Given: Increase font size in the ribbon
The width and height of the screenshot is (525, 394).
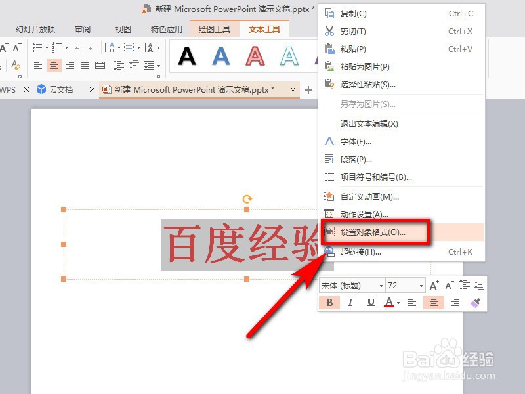Looking at the screenshot, I should (5, 47).
